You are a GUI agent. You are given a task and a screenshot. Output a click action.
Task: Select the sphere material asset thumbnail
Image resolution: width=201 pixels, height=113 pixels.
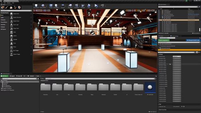point(150,88)
